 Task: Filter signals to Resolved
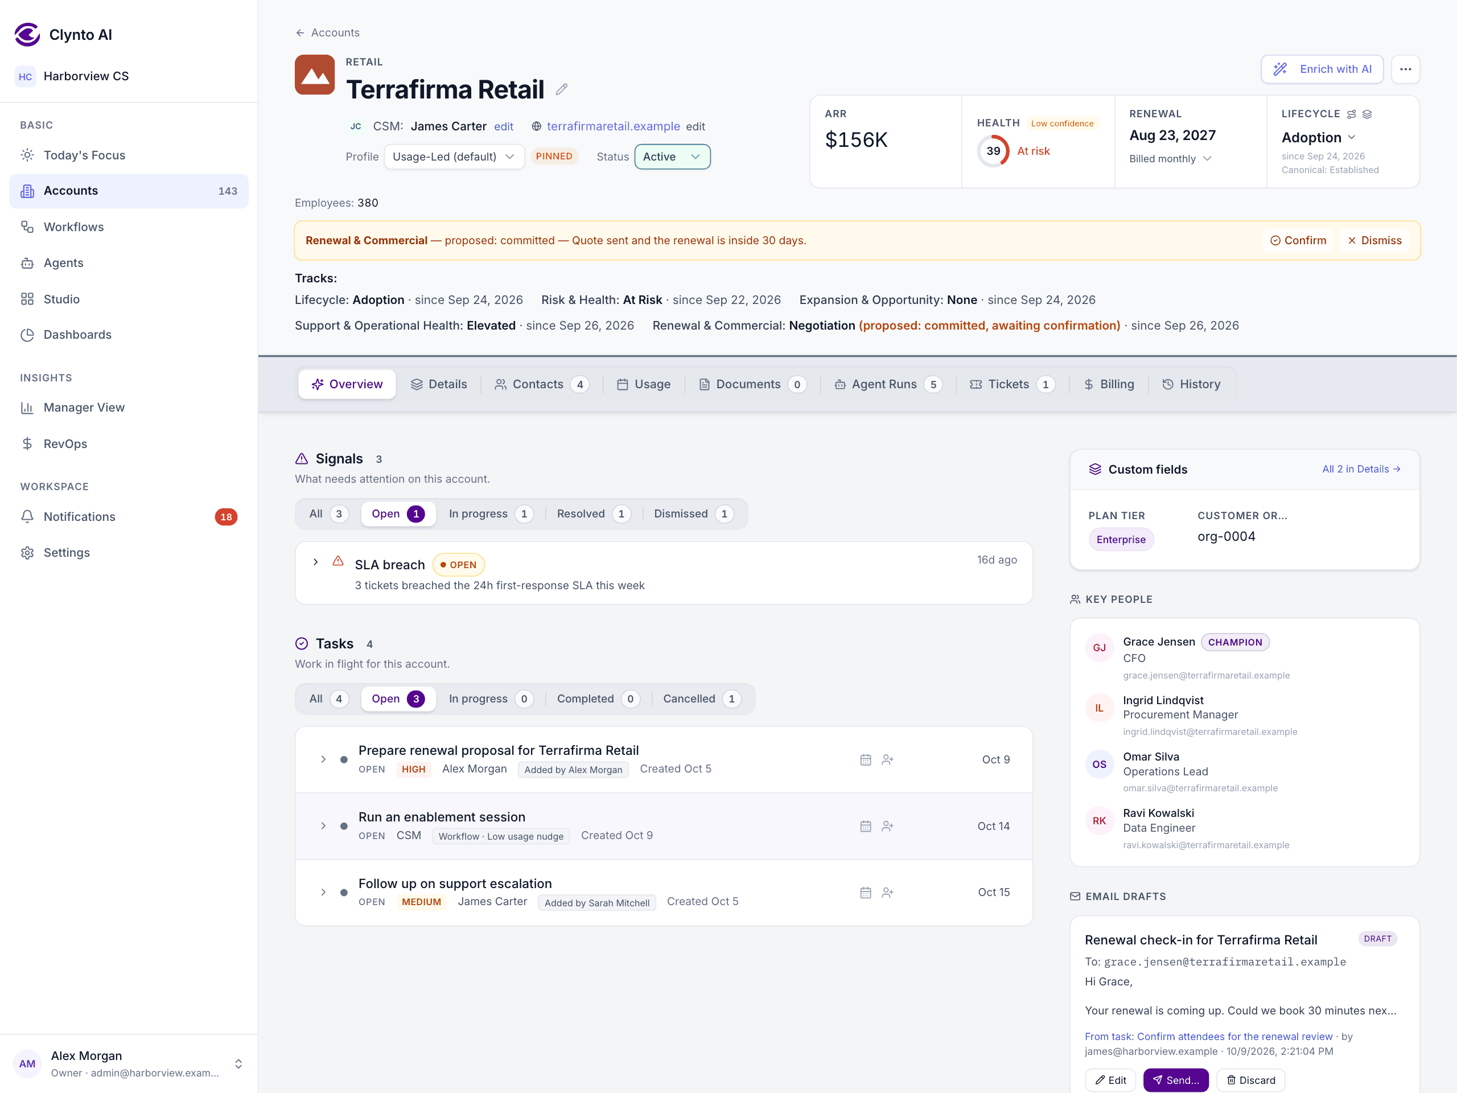tap(593, 514)
